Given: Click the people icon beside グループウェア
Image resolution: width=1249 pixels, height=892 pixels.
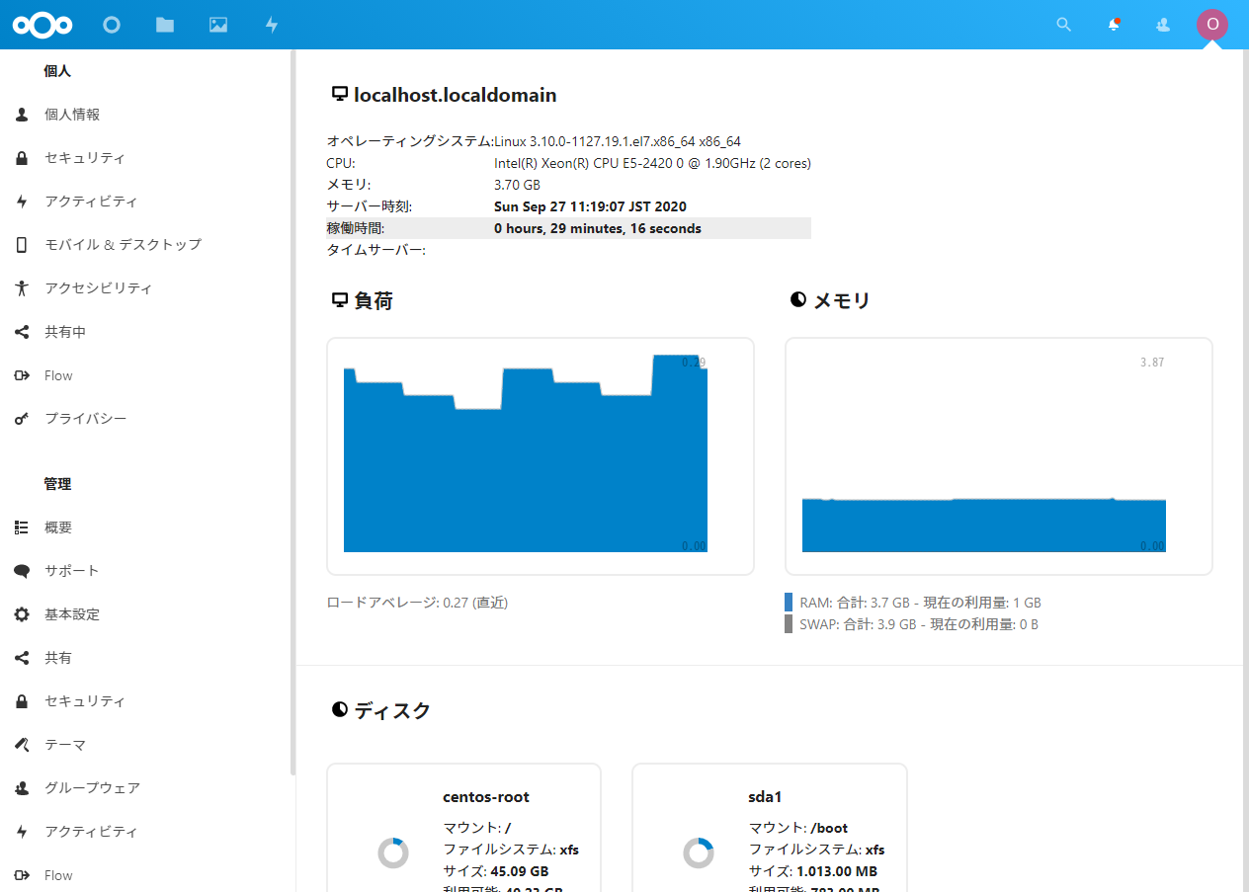Looking at the screenshot, I should [x=22, y=788].
